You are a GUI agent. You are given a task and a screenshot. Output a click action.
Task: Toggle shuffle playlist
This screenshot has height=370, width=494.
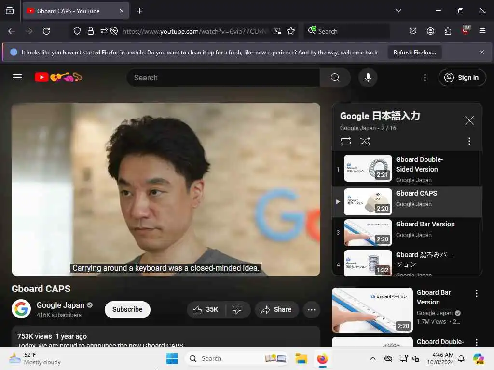tap(365, 141)
